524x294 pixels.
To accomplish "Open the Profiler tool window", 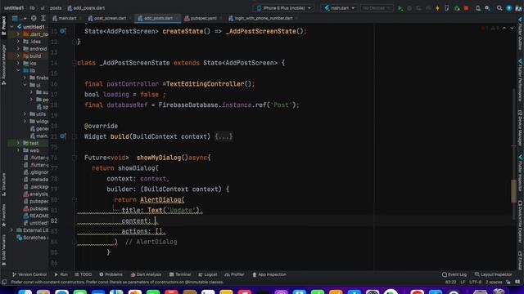I will coord(235,274).
